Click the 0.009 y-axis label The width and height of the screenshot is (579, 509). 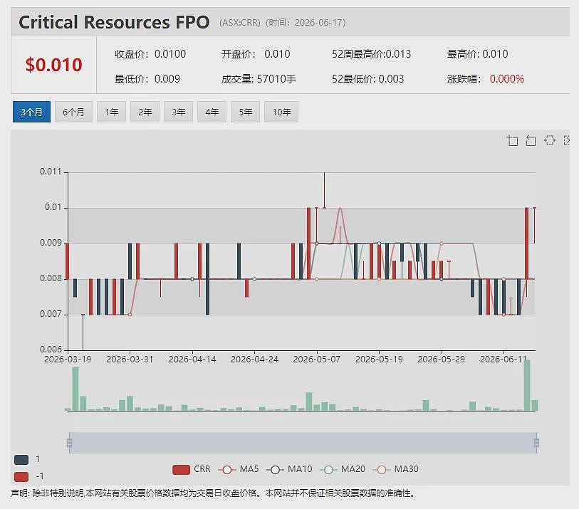pyautogui.click(x=51, y=243)
